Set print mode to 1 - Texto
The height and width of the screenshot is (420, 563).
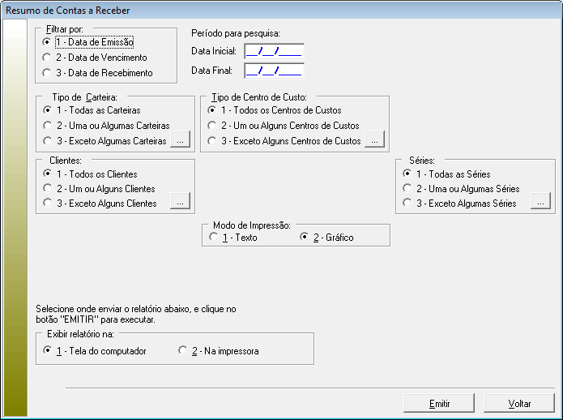(x=213, y=238)
